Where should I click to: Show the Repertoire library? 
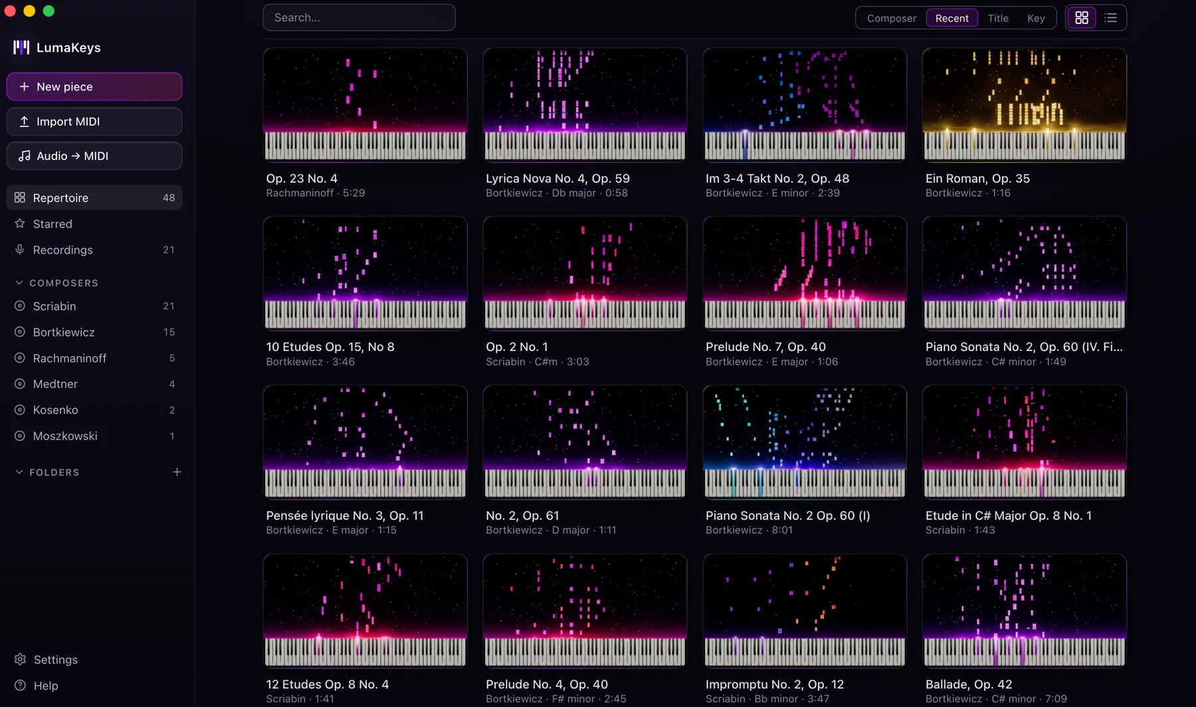click(x=94, y=197)
